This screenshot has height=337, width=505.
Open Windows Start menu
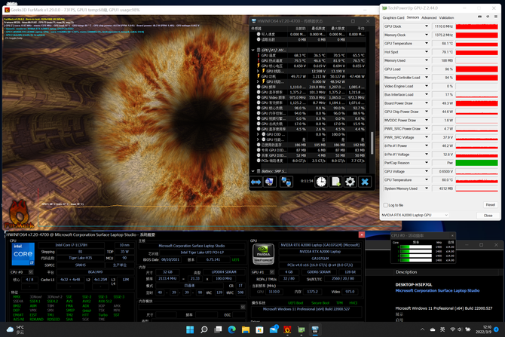pos(190,329)
